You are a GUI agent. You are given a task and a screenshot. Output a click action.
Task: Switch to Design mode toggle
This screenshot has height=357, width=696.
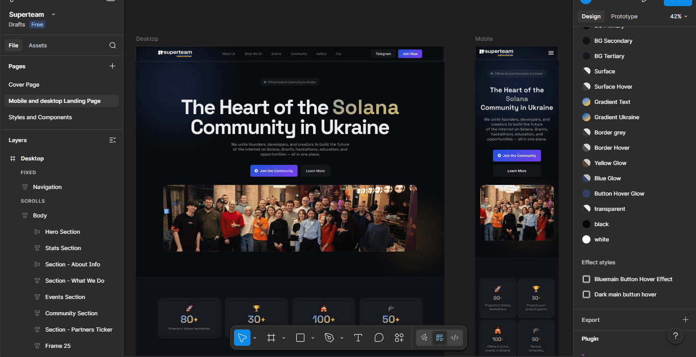coord(439,338)
